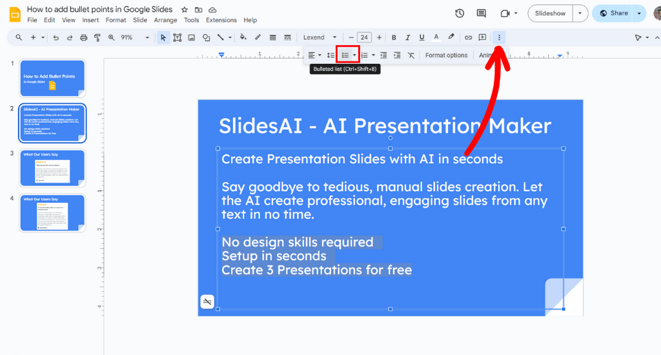
Task: Select the Text box tool
Action: click(x=178, y=37)
